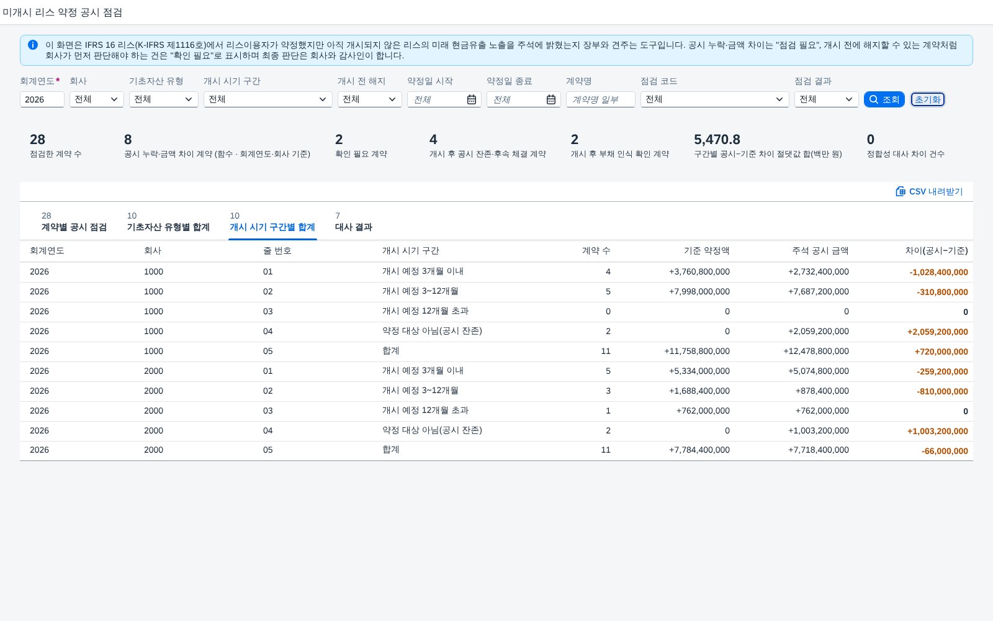This screenshot has height=621, width=993.
Task: Click the 확인 필요 계약 KPI tile
Action: pos(361,146)
